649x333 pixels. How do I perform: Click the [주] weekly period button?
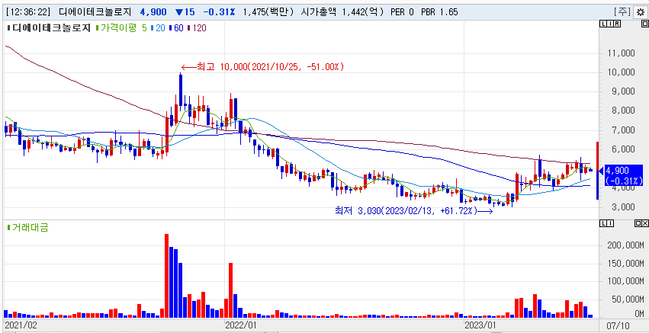(x=623, y=12)
